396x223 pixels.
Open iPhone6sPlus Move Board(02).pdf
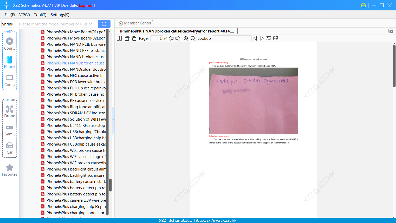(73, 38)
